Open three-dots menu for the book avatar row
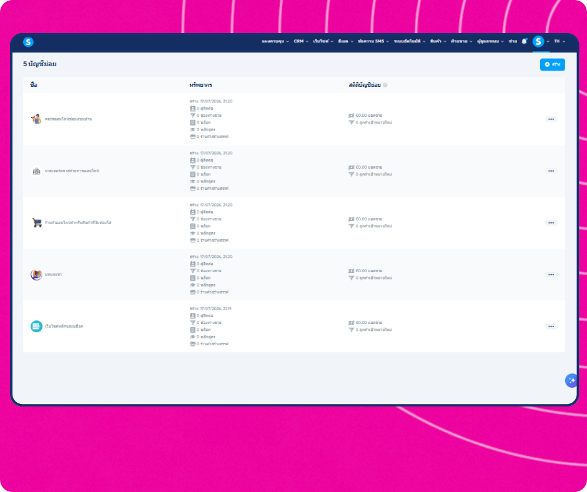 click(x=551, y=275)
